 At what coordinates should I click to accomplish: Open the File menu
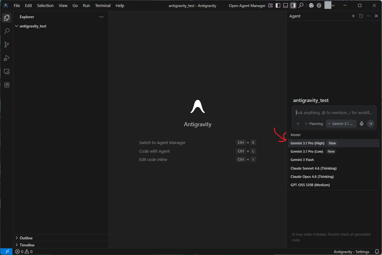(x=17, y=5)
